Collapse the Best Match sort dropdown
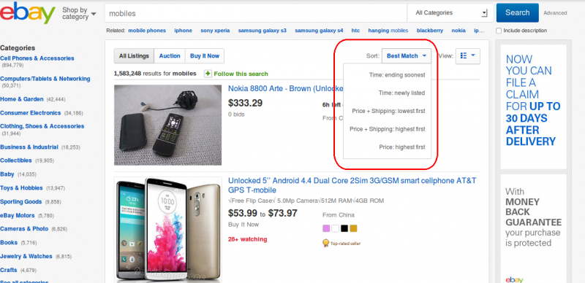Screen dimensions: 585x283 (407, 56)
